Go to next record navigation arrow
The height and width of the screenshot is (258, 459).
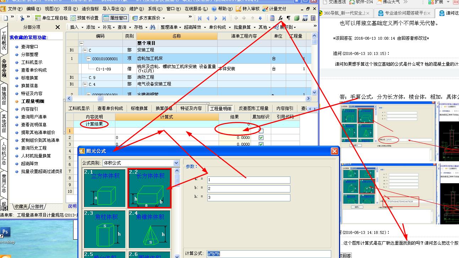216,18
